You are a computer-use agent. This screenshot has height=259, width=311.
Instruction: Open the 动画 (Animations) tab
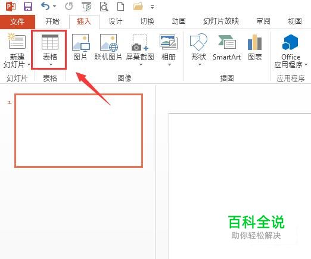click(179, 21)
